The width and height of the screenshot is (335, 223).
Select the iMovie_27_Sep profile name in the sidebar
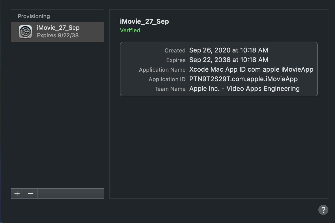click(58, 28)
